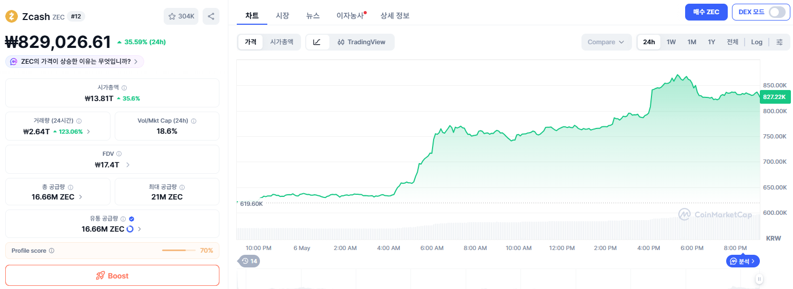Select the 1W time range
Image resolution: width=793 pixels, height=289 pixels.
click(671, 42)
